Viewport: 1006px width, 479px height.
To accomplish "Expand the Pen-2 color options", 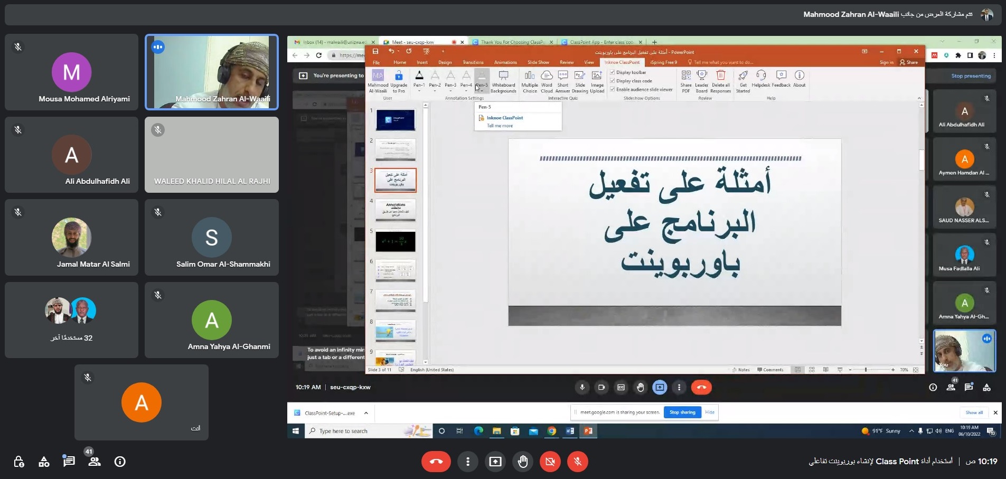I will [x=435, y=90].
